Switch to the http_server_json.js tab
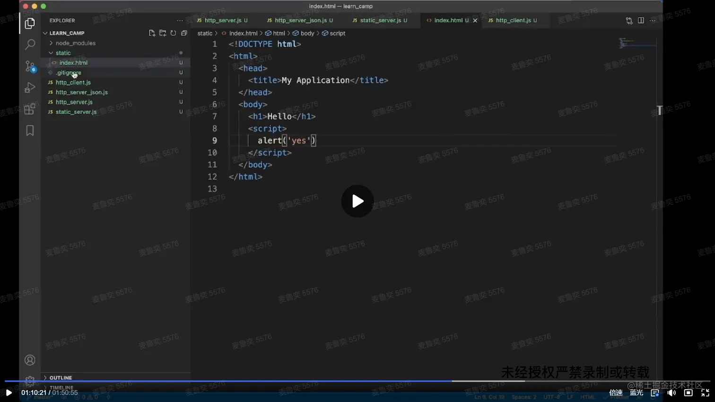This screenshot has width=715, height=402. point(300,20)
